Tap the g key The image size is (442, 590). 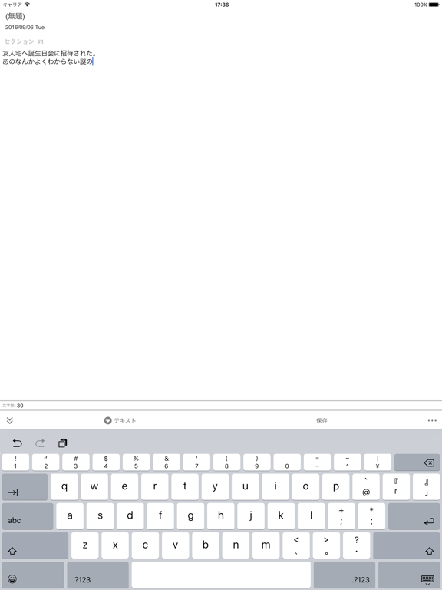point(190,516)
